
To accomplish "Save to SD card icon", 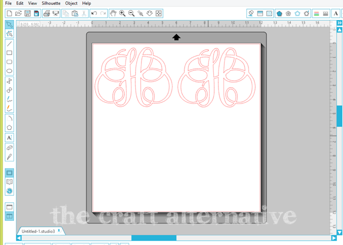I will pos(36,14).
